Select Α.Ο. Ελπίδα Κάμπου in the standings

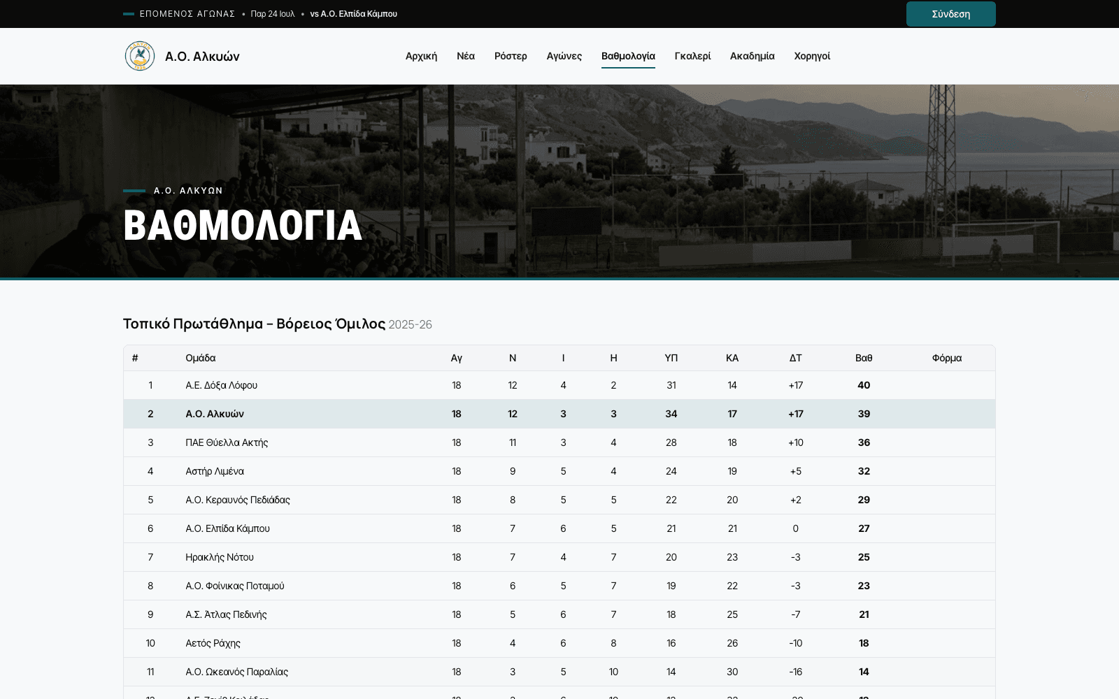pyautogui.click(x=227, y=528)
